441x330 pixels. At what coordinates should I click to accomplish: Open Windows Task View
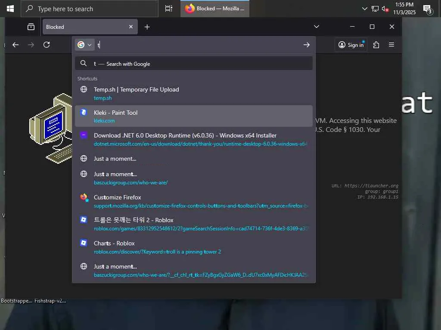pyautogui.click(x=169, y=9)
